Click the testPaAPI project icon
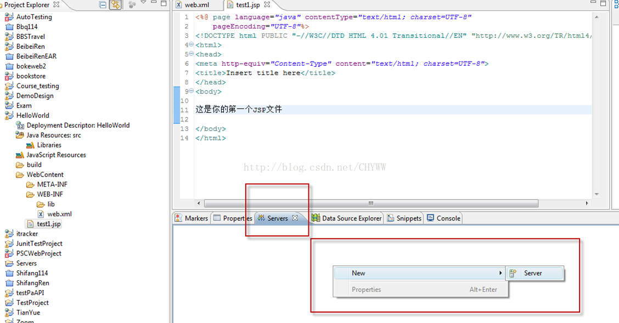Image resolution: width=619 pixels, height=323 pixels. (x=9, y=293)
